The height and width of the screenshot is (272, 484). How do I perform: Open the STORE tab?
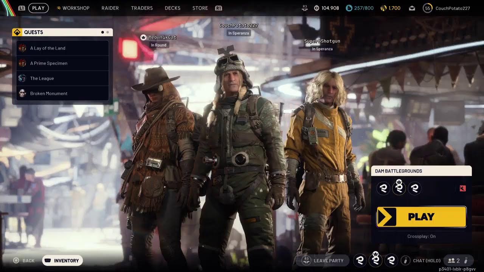tap(200, 8)
